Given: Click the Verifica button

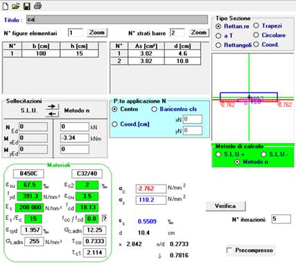Looking at the screenshot, I should [x=225, y=206].
